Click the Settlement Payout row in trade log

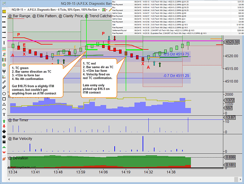point(178,31)
